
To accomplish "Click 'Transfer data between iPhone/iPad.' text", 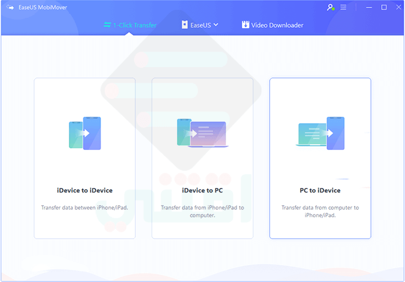I will click(84, 207).
